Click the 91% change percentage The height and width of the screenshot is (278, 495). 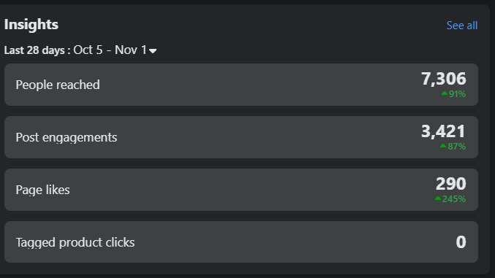pyautogui.click(x=457, y=94)
